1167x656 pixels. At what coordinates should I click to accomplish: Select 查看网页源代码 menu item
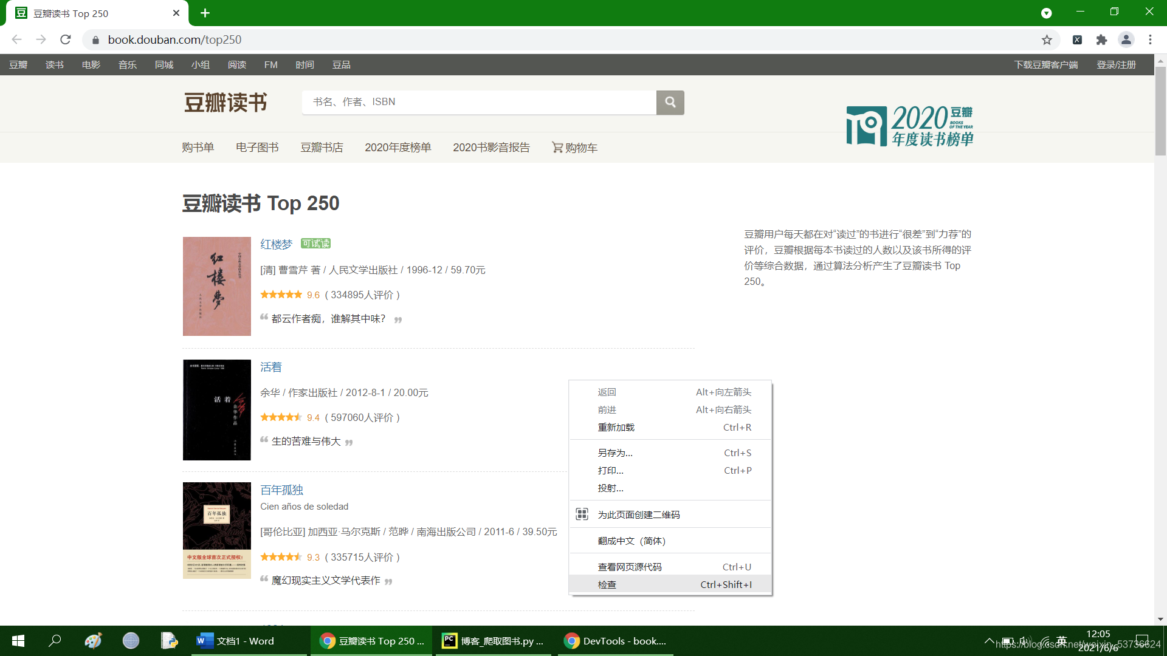(670, 567)
